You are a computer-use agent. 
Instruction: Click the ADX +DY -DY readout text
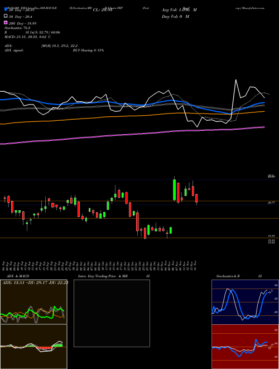click(x=35, y=283)
